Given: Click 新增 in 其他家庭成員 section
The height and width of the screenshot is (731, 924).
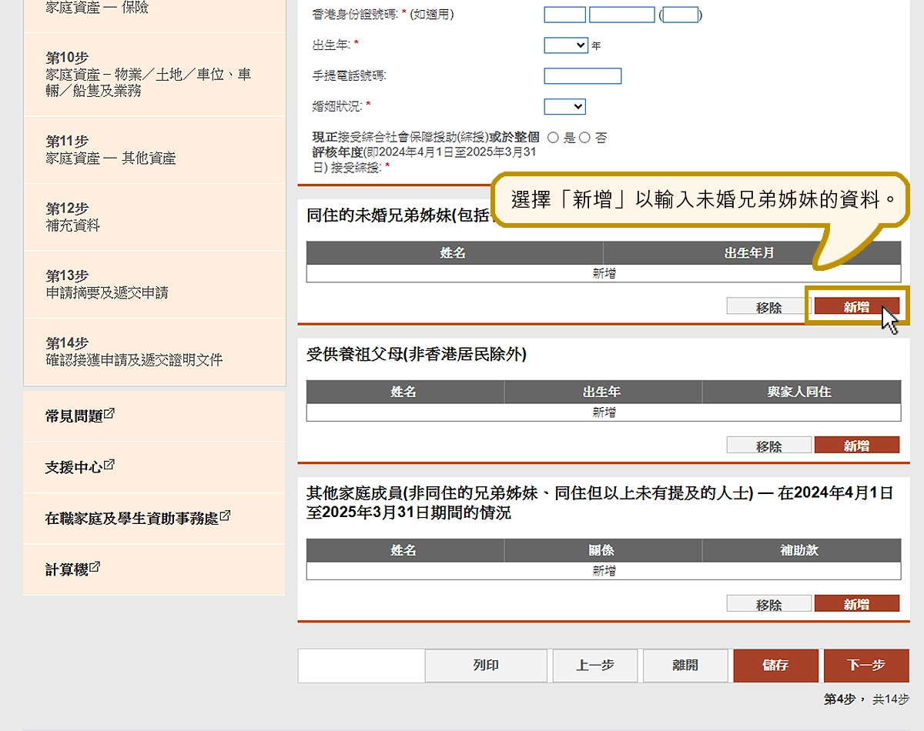Looking at the screenshot, I should point(856,604).
